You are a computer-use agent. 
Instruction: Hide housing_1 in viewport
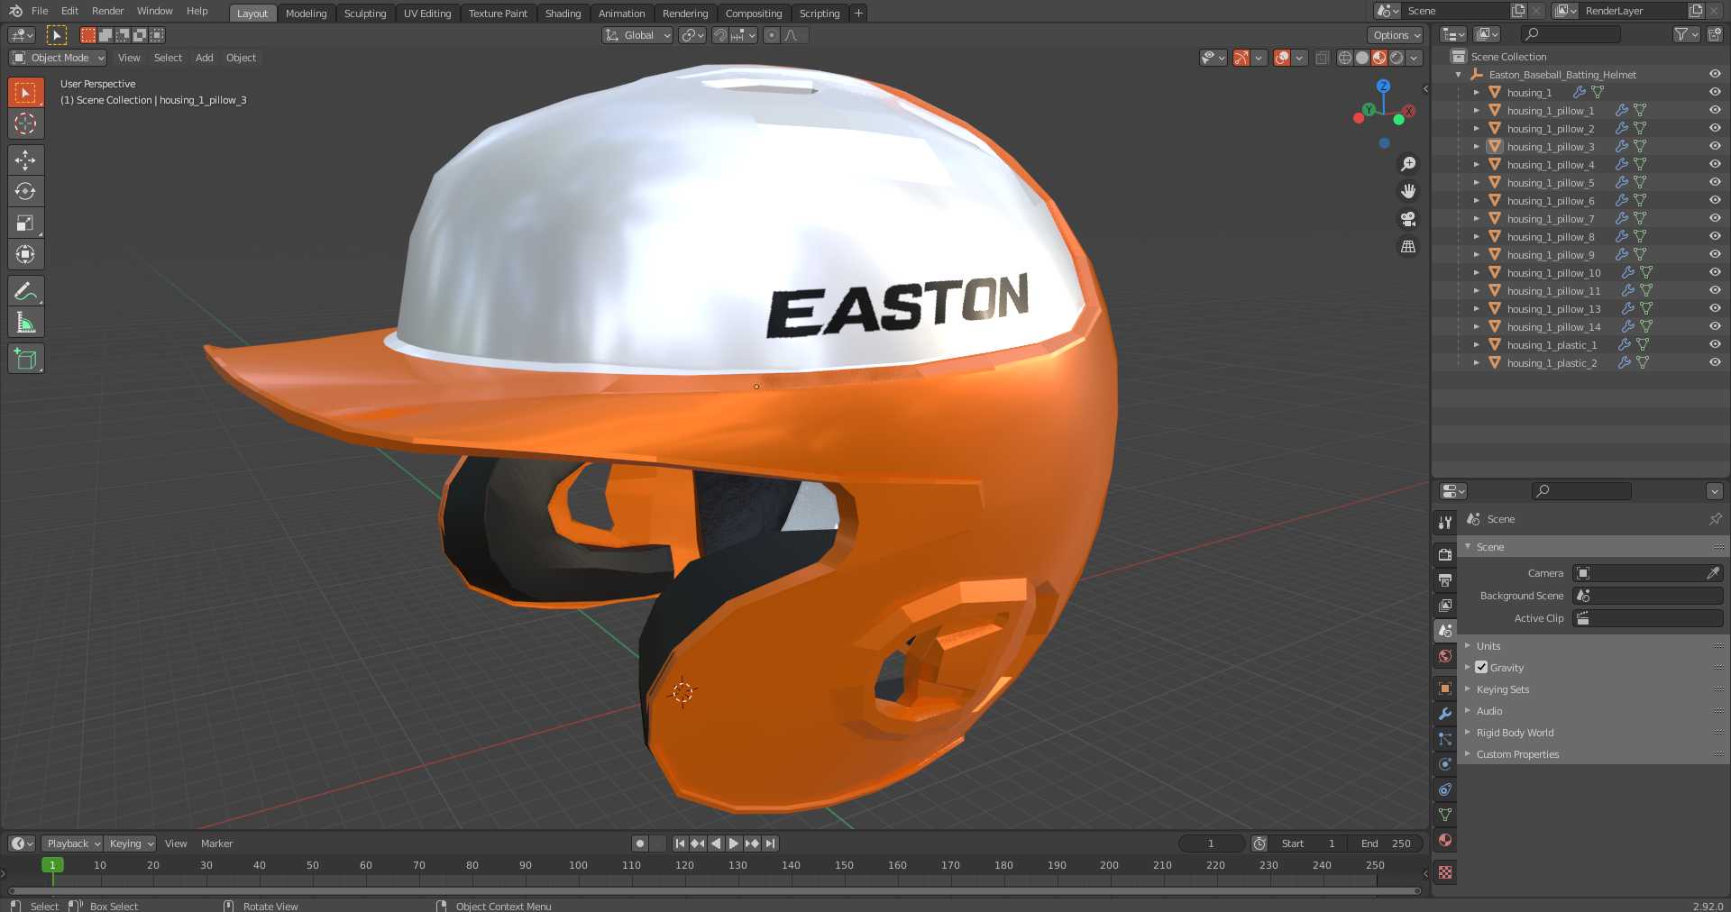1715,92
